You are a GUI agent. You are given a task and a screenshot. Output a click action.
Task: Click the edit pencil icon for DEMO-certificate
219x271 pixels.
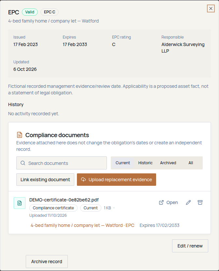188,202
